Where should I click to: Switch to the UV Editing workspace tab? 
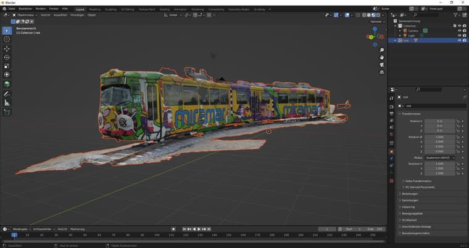[x=127, y=9]
